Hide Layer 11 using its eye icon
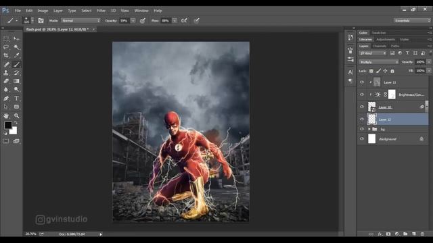 point(362,82)
